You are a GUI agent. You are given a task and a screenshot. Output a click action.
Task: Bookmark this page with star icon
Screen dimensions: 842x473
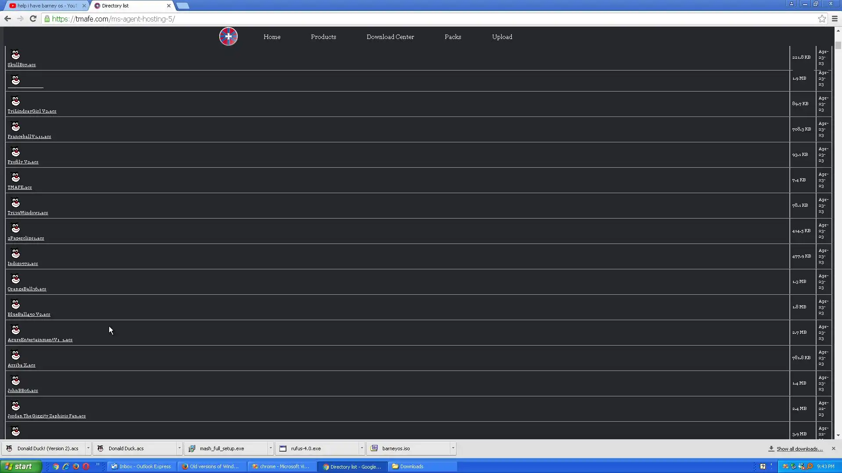[x=822, y=18]
